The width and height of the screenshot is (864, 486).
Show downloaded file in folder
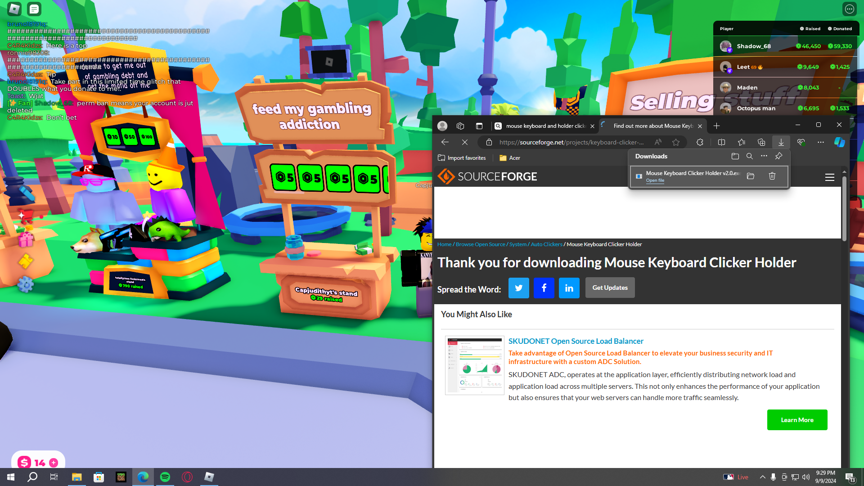pyautogui.click(x=750, y=176)
